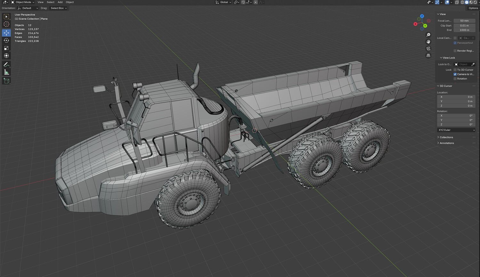Toggle X-ray mode
The width and height of the screenshot is (480, 277).
457,2
